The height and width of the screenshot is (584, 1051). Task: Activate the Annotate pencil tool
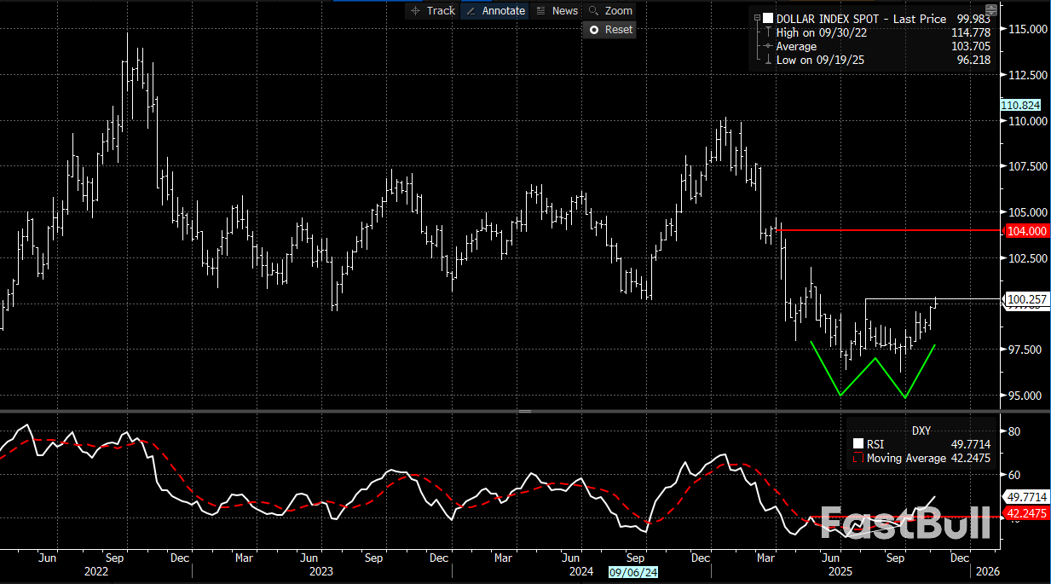[494, 11]
